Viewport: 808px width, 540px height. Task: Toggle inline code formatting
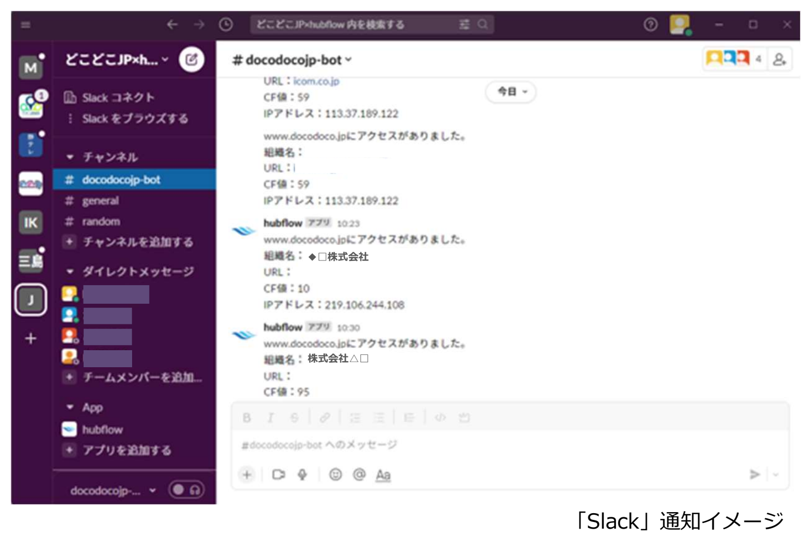coord(440,418)
